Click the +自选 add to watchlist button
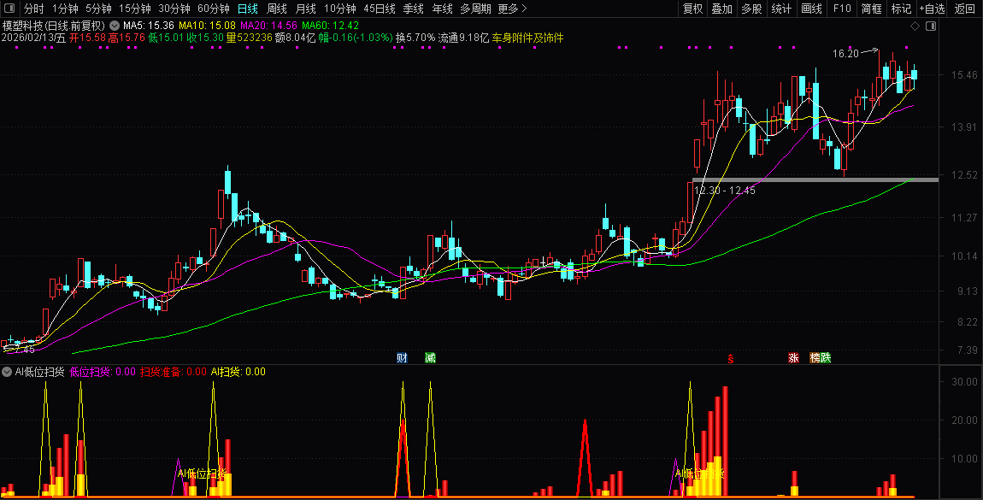Image resolution: width=983 pixels, height=500 pixels. pyautogui.click(x=933, y=9)
